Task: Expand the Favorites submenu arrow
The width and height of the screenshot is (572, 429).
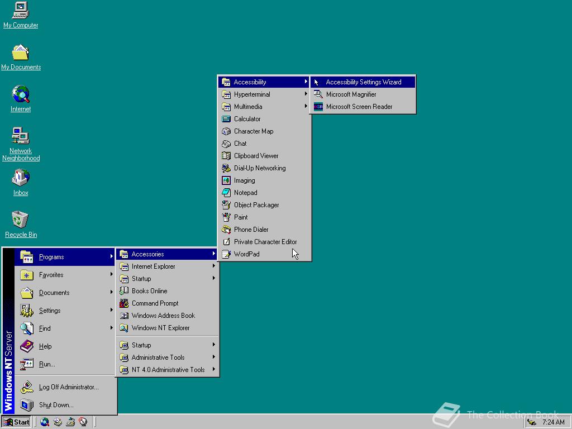Action: pyautogui.click(x=111, y=274)
